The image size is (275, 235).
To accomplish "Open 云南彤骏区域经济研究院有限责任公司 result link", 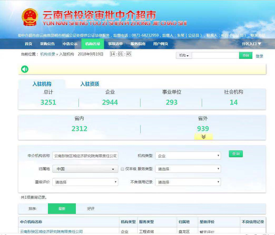I will (51, 232).
